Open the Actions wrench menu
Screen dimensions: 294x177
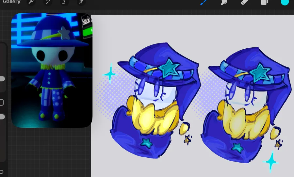click(31, 2)
